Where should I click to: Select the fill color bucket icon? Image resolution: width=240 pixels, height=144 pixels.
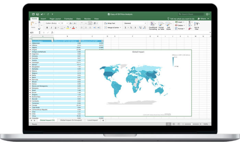(x=68, y=27)
